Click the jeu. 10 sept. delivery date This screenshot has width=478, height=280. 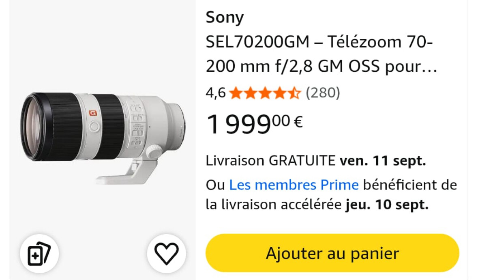[387, 205]
